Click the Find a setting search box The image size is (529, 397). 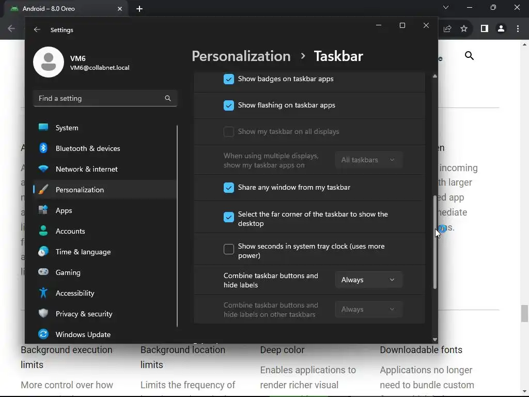(x=105, y=98)
